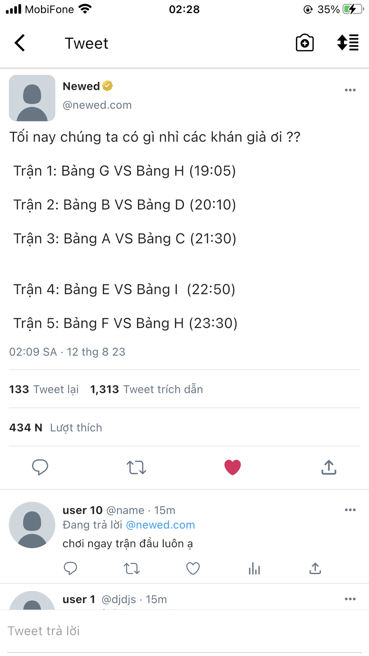View analytics for user 10's reply
This screenshot has height=656, width=369.
point(254,569)
